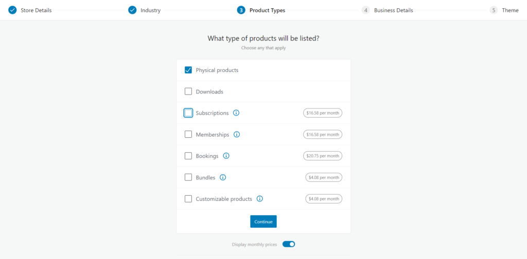This screenshot has height=259, width=527.
Task: Tick the Customizable products checkbox
Action: [188, 199]
